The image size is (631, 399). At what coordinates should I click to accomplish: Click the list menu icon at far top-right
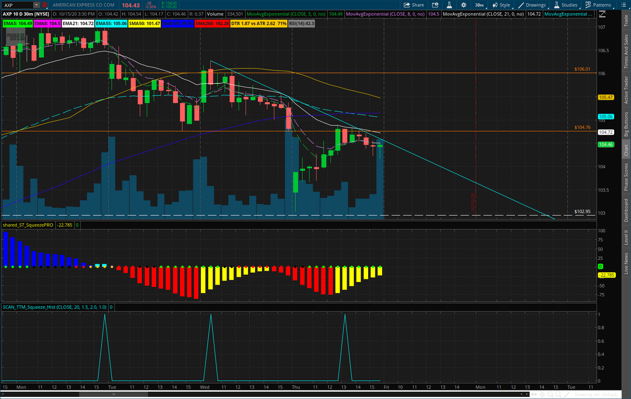624,5
